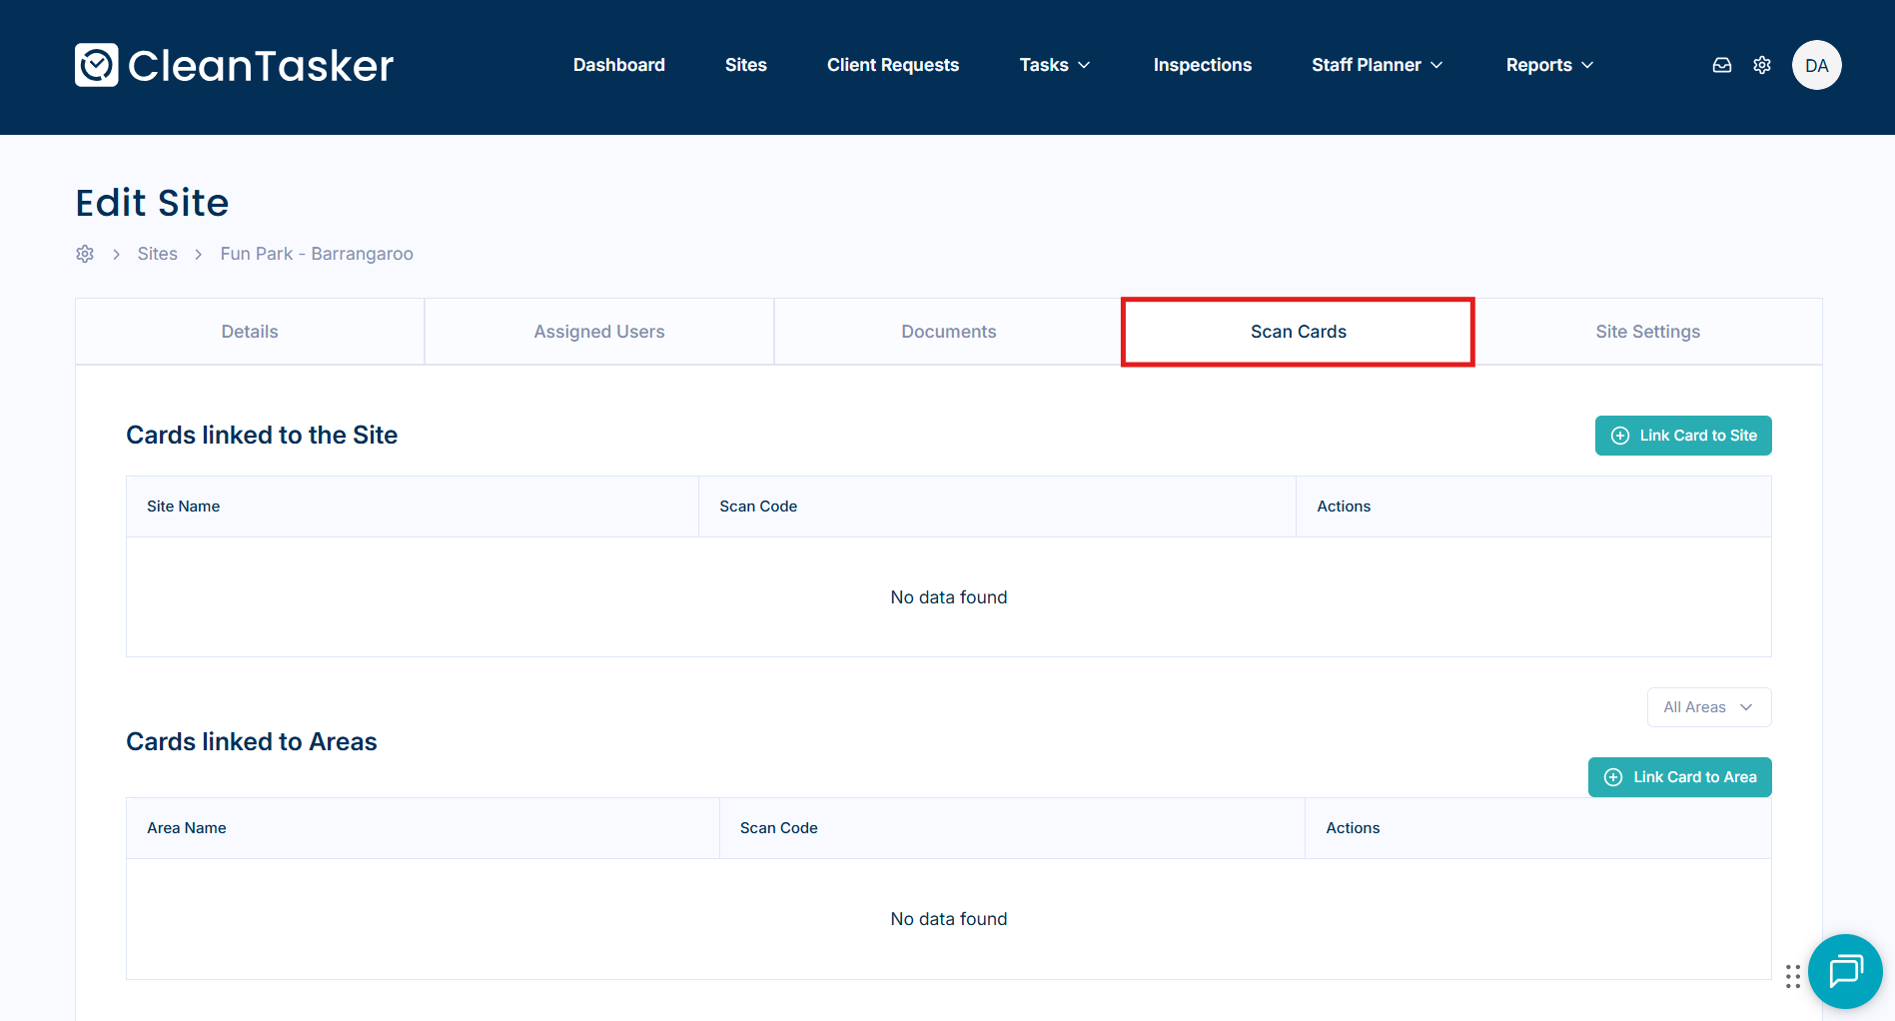Expand the Staff Planner menu
Viewport: 1895px width, 1021px height.
click(1377, 65)
